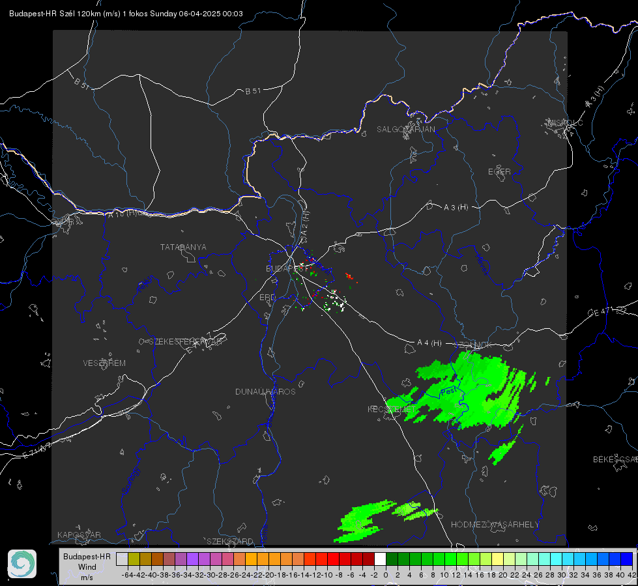
Task: Select the SZEKSZÁRD city label
Action: [x=230, y=541]
